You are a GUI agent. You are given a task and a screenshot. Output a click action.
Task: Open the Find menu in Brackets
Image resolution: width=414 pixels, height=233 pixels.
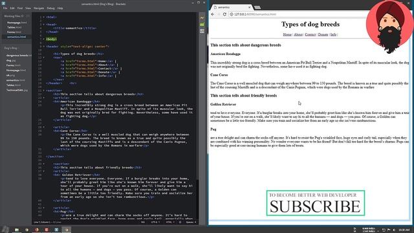20,8
